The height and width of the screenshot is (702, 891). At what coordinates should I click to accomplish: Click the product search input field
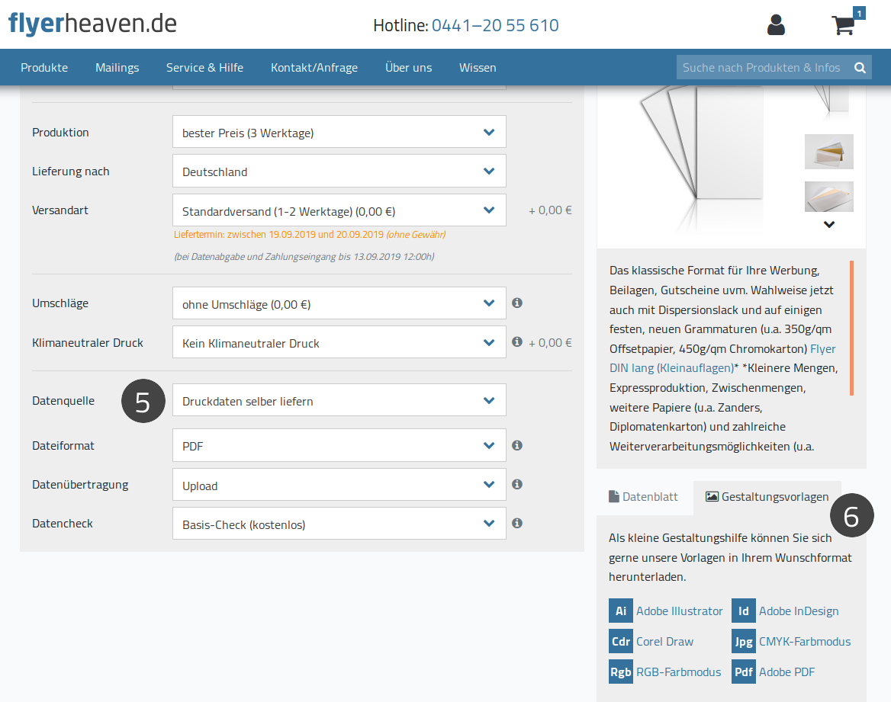[x=763, y=68]
